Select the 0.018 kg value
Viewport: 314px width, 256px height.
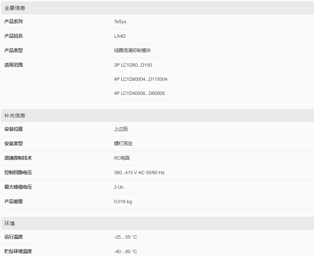click(123, 202)
